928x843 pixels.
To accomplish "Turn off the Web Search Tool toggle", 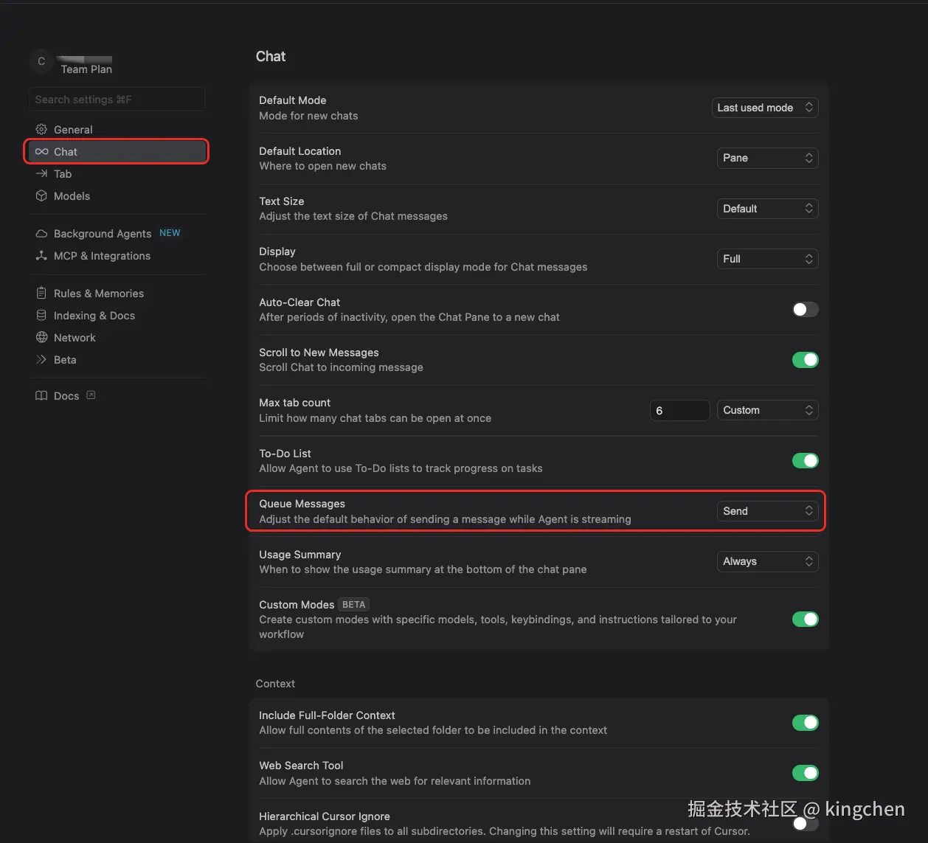I will tap(805, 773).
